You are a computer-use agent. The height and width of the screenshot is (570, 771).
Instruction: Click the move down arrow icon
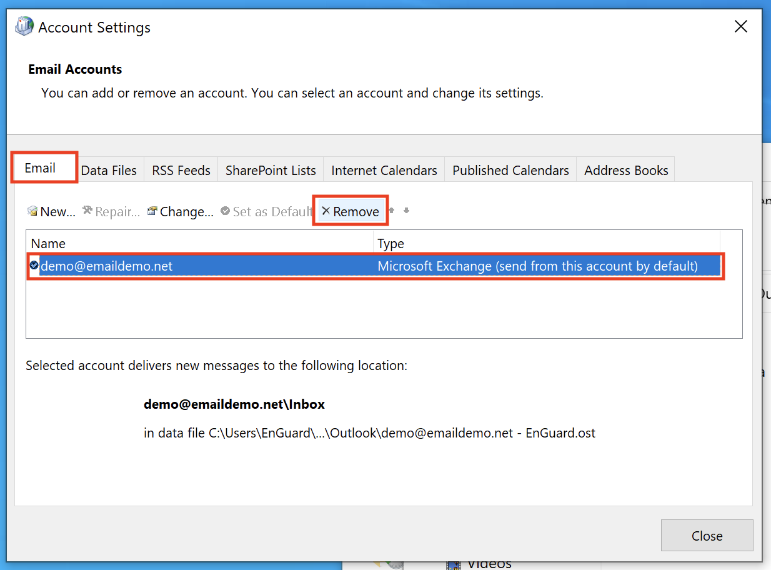coord(406,211)
